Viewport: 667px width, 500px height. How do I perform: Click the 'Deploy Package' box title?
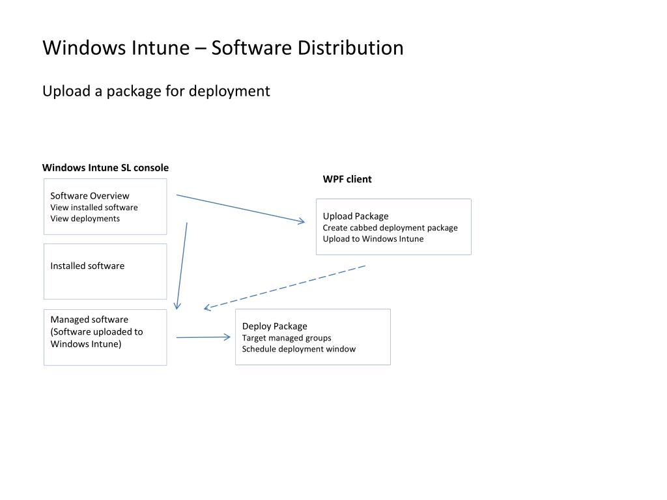(274, 326)
